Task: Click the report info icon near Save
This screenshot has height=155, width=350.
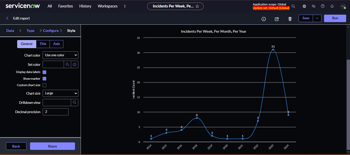Action: click(x=263, y=19)
